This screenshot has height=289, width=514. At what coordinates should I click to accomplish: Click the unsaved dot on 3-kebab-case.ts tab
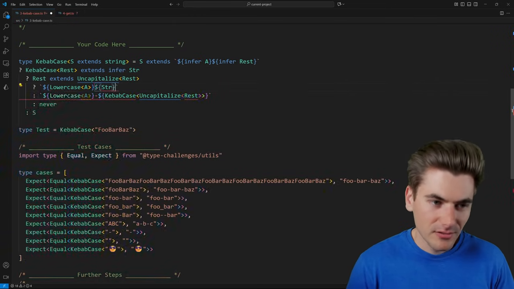tap(51, 13)
